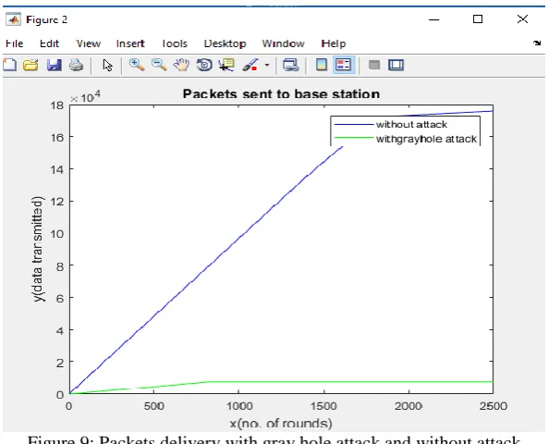548x444 pixels.
Task: Close the Figure 2 window
Action: coord(522,18)
